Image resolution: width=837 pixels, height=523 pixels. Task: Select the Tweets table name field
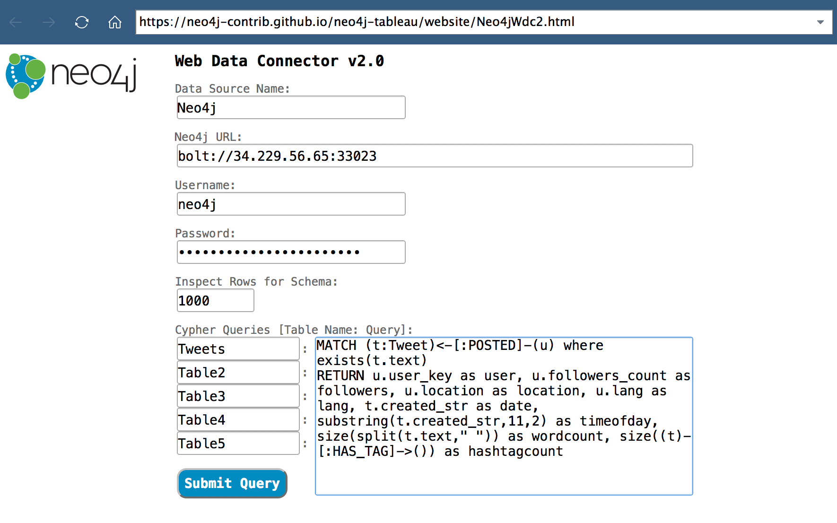tap(238, 349)
